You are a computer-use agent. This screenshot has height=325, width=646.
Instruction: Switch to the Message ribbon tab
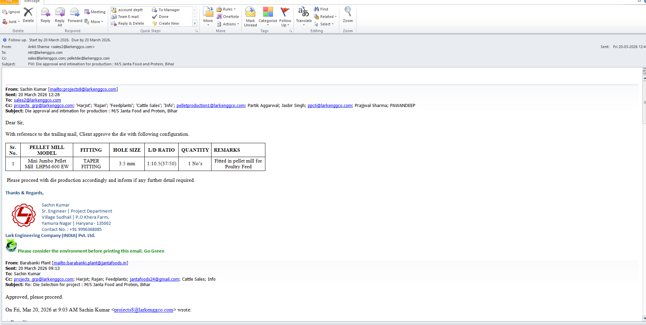point(32,1)
